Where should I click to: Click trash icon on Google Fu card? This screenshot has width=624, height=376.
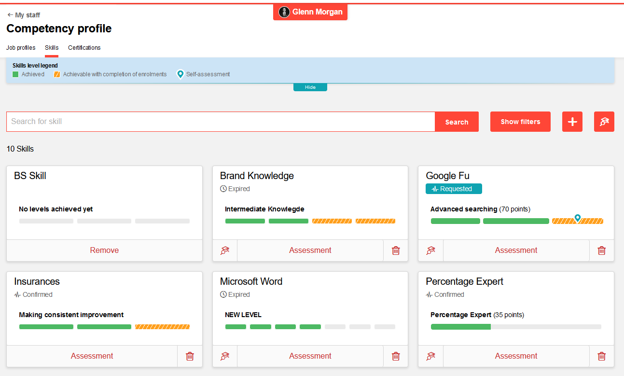(x=602, y=251)
